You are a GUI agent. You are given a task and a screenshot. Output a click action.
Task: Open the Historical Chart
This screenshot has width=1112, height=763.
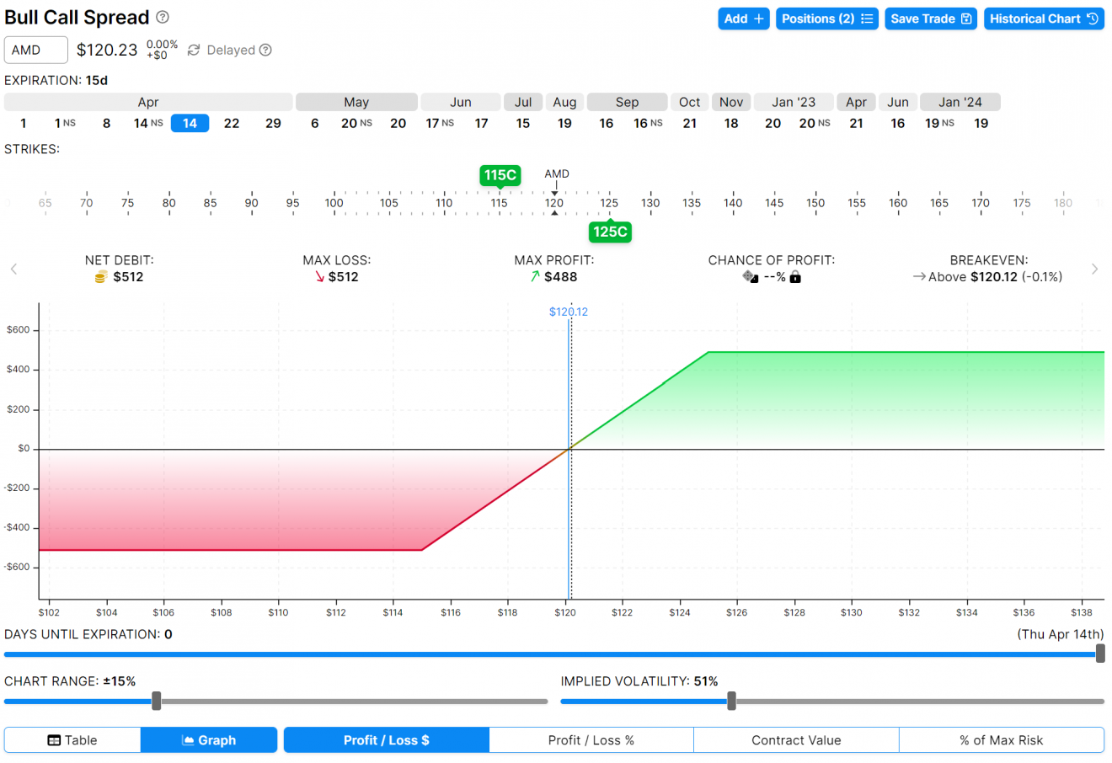point(1044,18)
